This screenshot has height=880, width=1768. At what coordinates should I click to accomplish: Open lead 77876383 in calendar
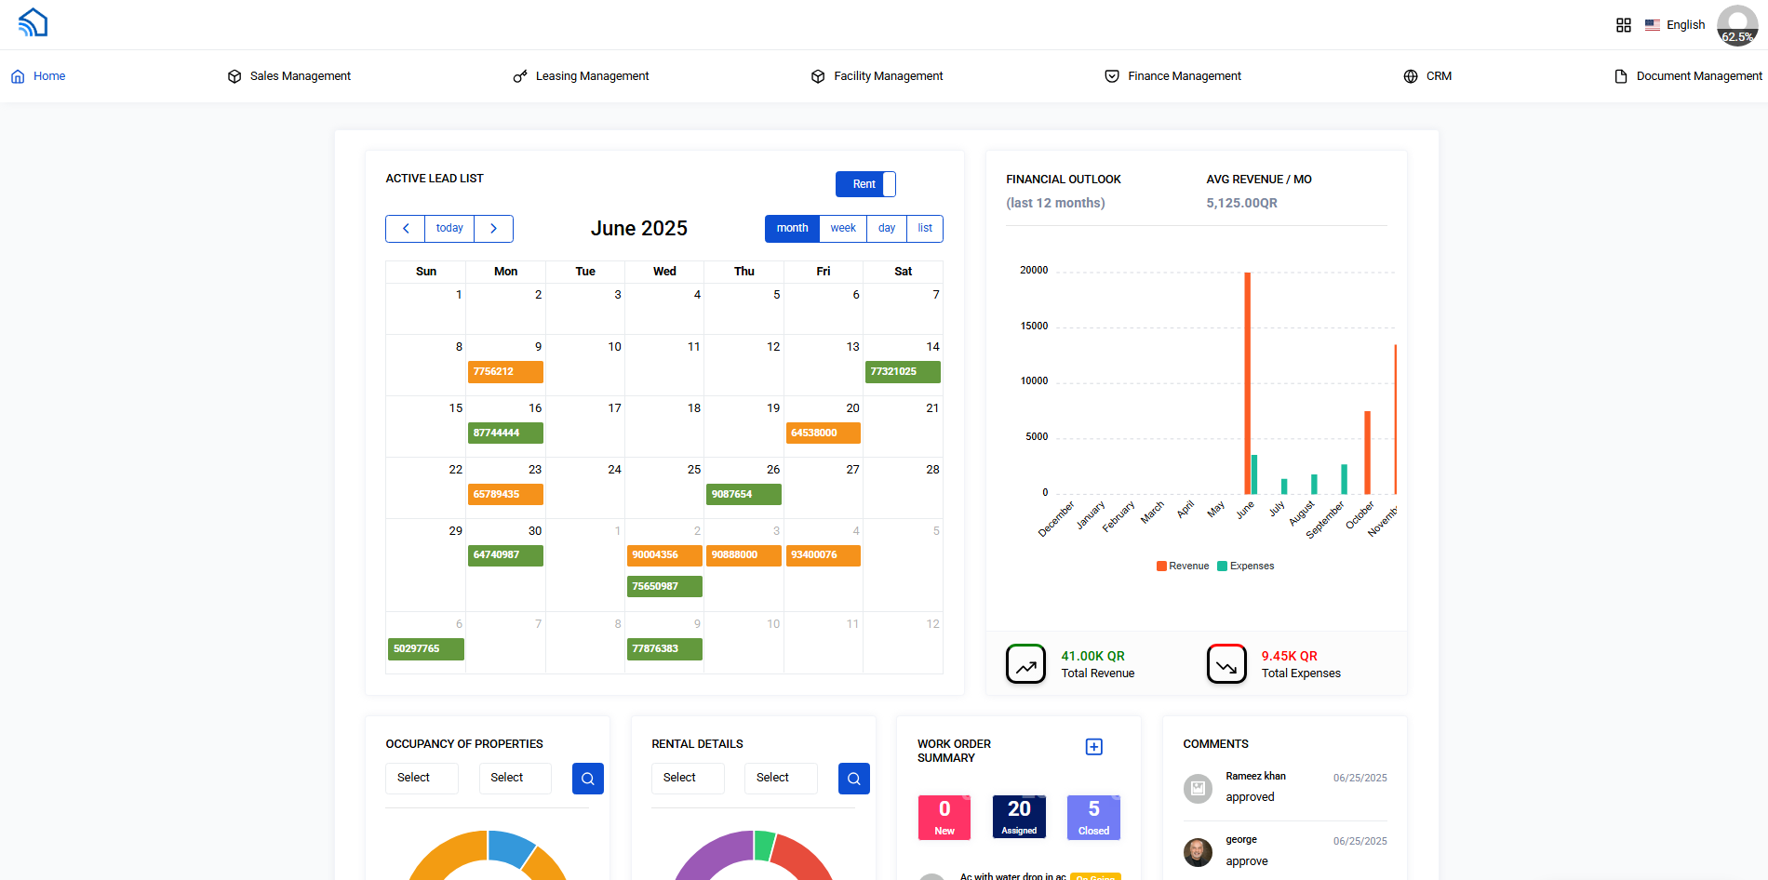(x=664, y=649)
